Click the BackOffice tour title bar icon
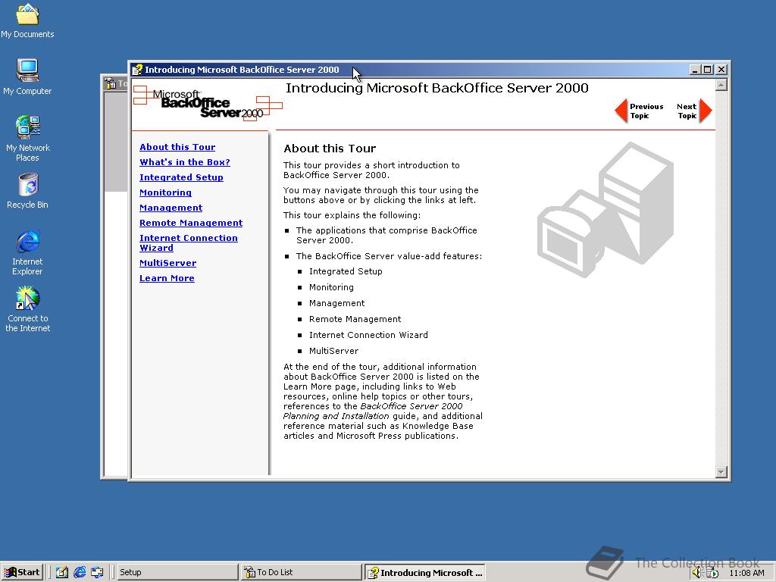This screenshot has width=776, height=582. click(137, 70)
